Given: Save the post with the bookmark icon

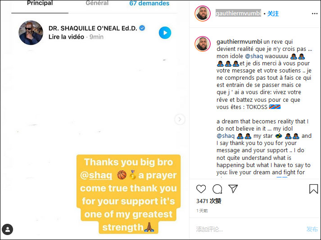Looking at the screenshot, I should pyautogui.click(x=313, y=189).
